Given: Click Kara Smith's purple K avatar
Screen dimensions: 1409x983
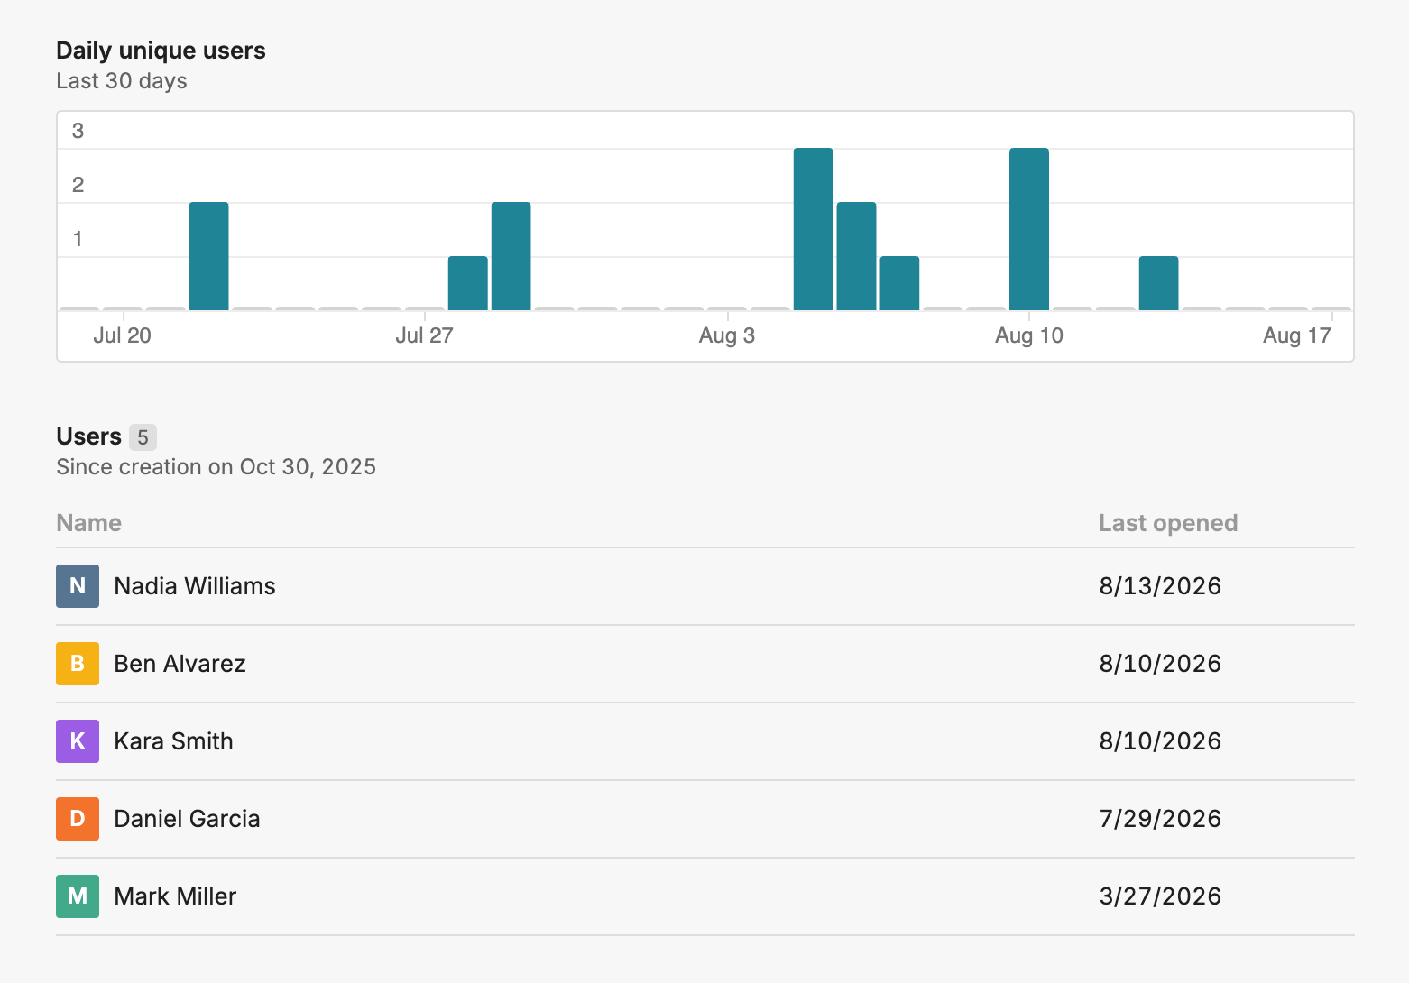Looking at the screenshot, I should (x=78, y=741).
